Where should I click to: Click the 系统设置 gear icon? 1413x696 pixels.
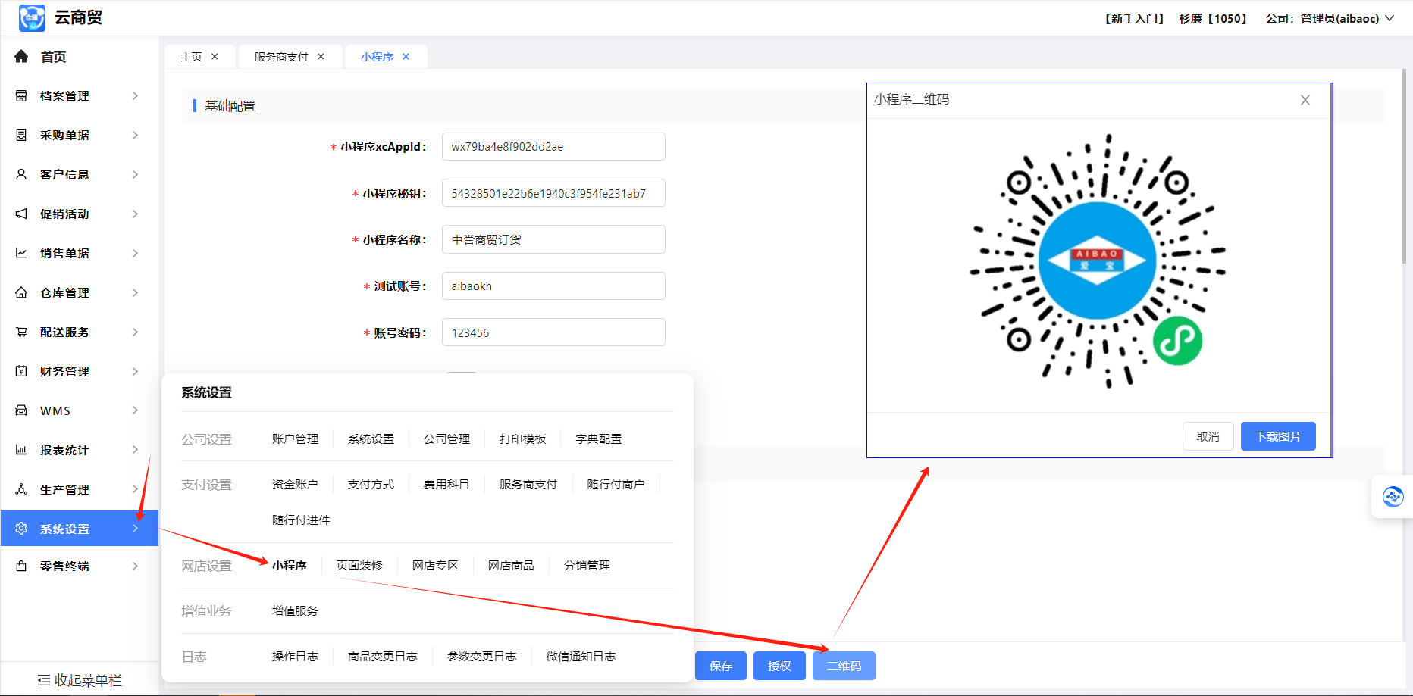[x=21, y=529]
